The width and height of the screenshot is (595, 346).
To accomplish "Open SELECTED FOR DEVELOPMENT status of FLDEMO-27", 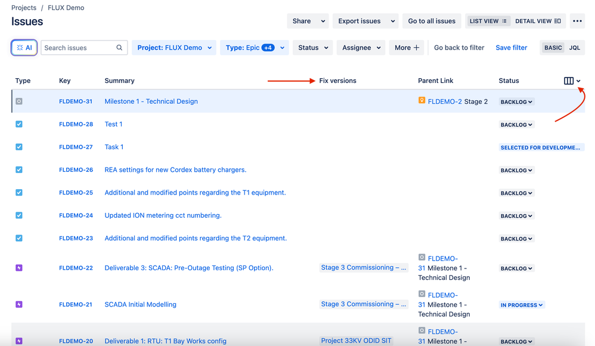I will (541, 147).
